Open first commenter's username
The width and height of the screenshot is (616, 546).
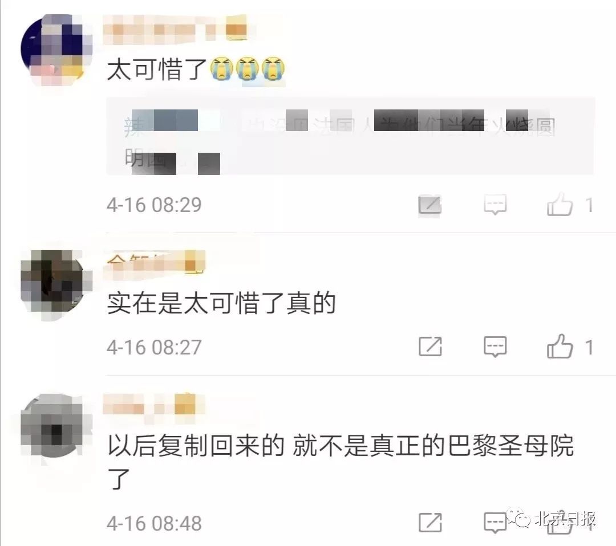click(175, 29)
